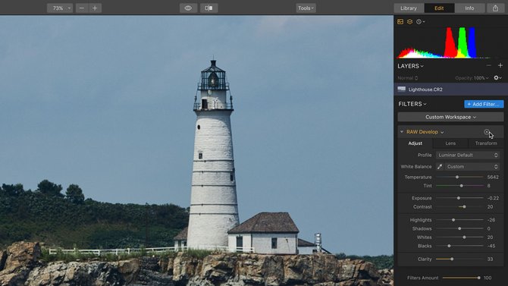508x286 pixels.
Task: Add a new layer with plus icon
Action: click(500, 65)
